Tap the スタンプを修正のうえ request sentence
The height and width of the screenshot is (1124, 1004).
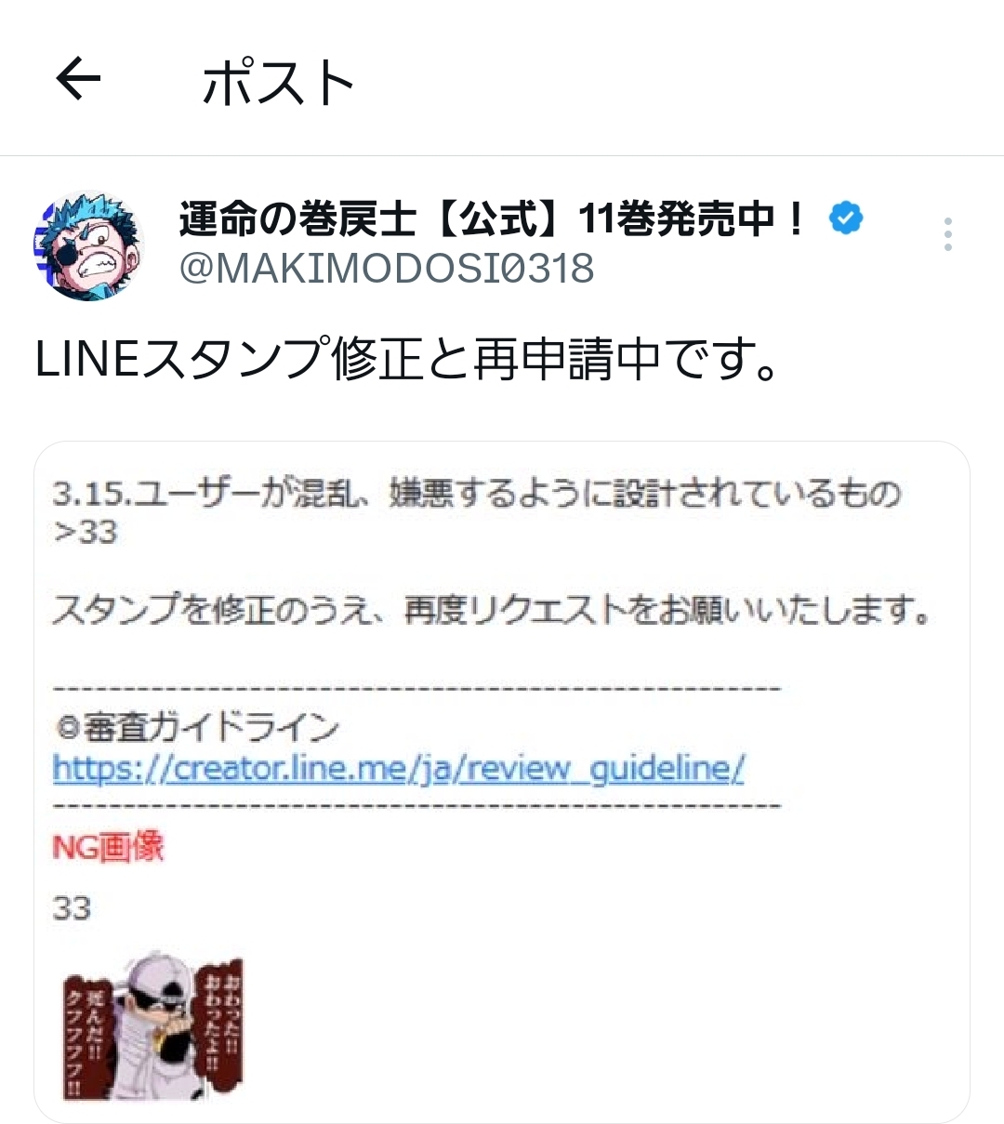tap(491, 611)
